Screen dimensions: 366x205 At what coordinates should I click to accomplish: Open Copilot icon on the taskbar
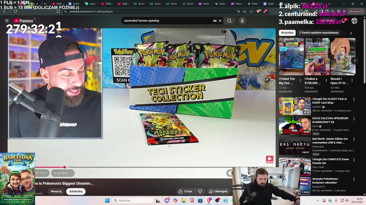pos(175,200)
